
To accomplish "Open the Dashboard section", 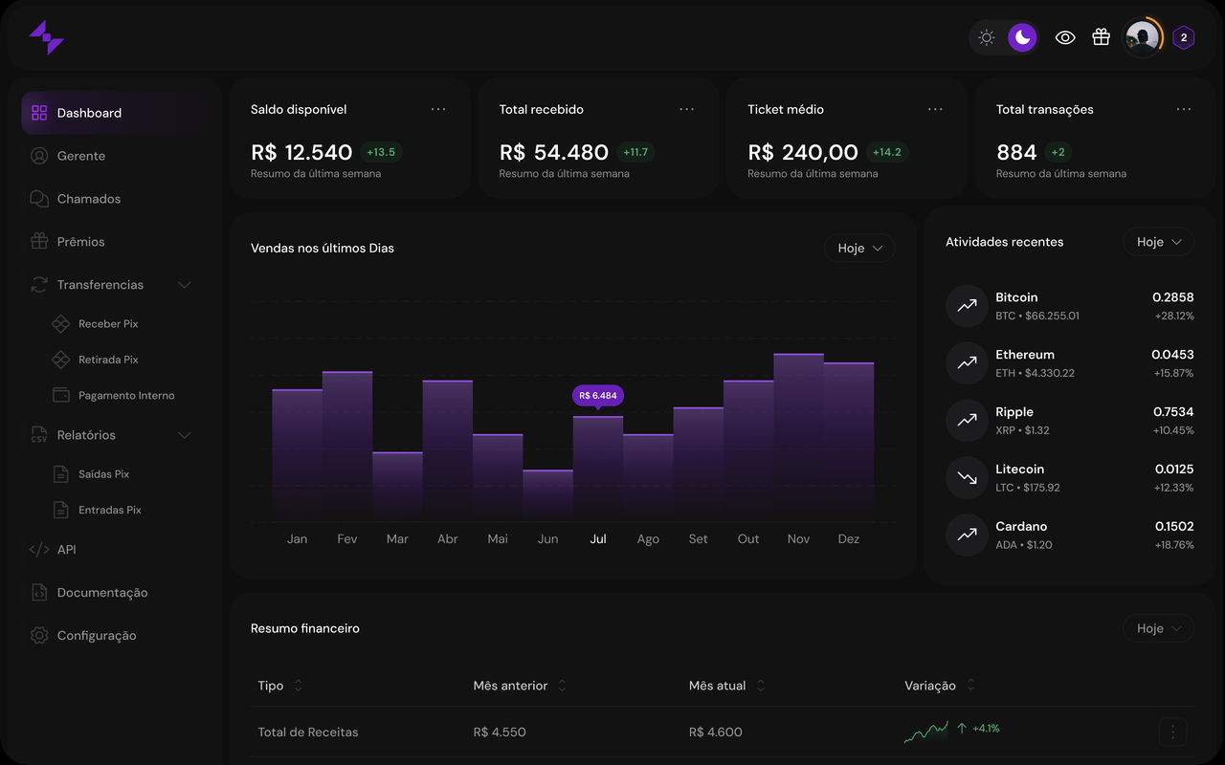I will (x=89, y=112).
